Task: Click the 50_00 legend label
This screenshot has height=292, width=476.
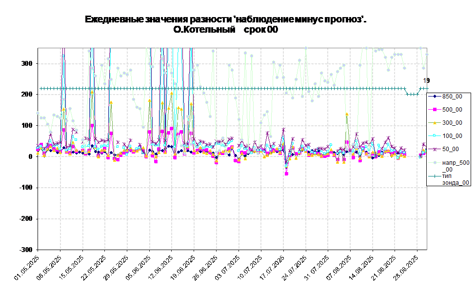Action: point(450,149)
